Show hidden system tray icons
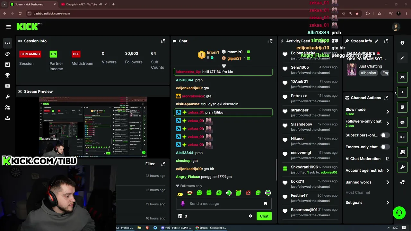The height and width of the screenshot is (231, 411). tap(388, 228)
